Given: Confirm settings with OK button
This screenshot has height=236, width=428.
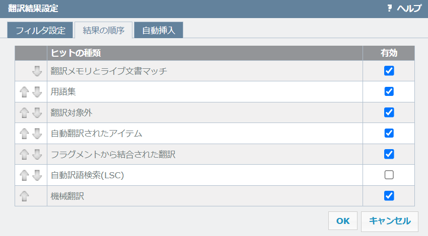Looking at the screenshot, I should [x=343, y=221].
